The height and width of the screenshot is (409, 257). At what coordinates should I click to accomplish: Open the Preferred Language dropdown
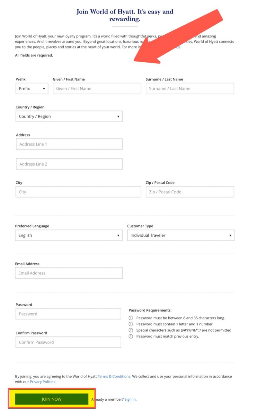69,235
